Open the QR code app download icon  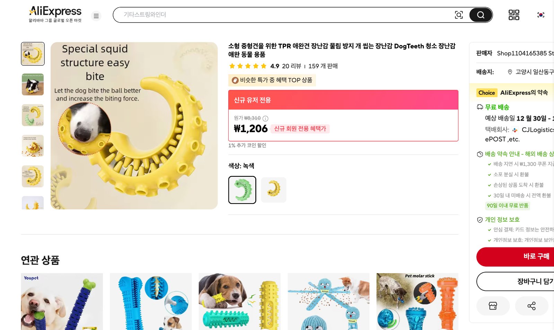click(514, 15)
